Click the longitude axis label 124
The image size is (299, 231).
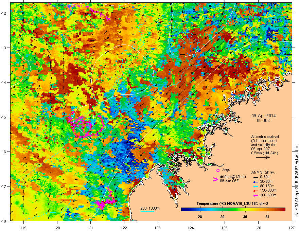191,228
